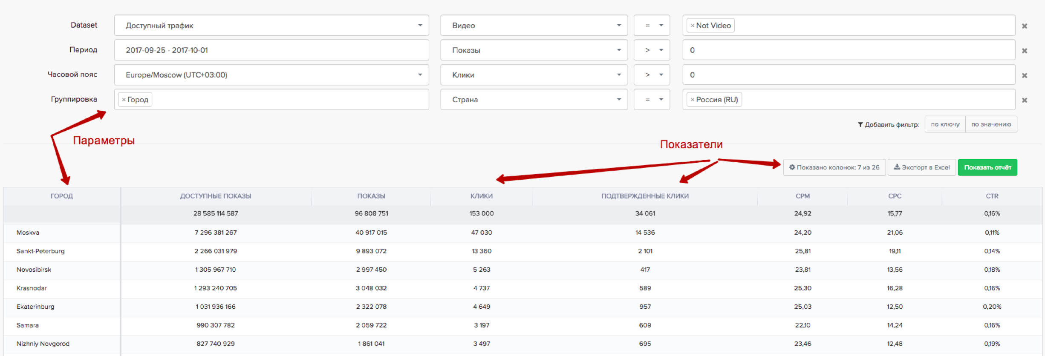1045x356 pixels.
Task: Click the period date range field
Action: tap(271, 50)
